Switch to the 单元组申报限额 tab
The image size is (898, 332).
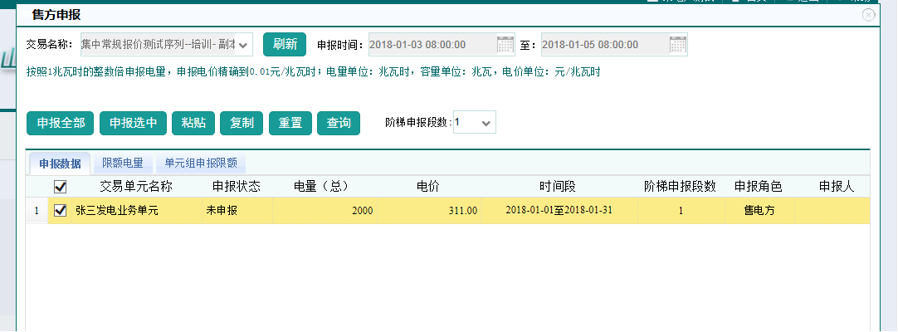[201, 164]
